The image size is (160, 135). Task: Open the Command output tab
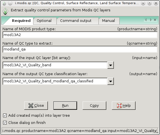(x=76, y=21)
